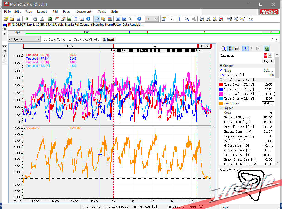Click the downforce channel link

click(x=232, y=103)
